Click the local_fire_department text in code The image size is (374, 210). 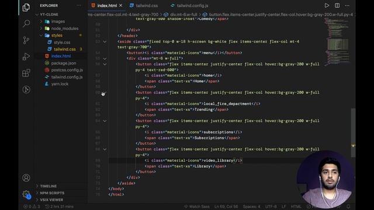(x=227, y=104)
